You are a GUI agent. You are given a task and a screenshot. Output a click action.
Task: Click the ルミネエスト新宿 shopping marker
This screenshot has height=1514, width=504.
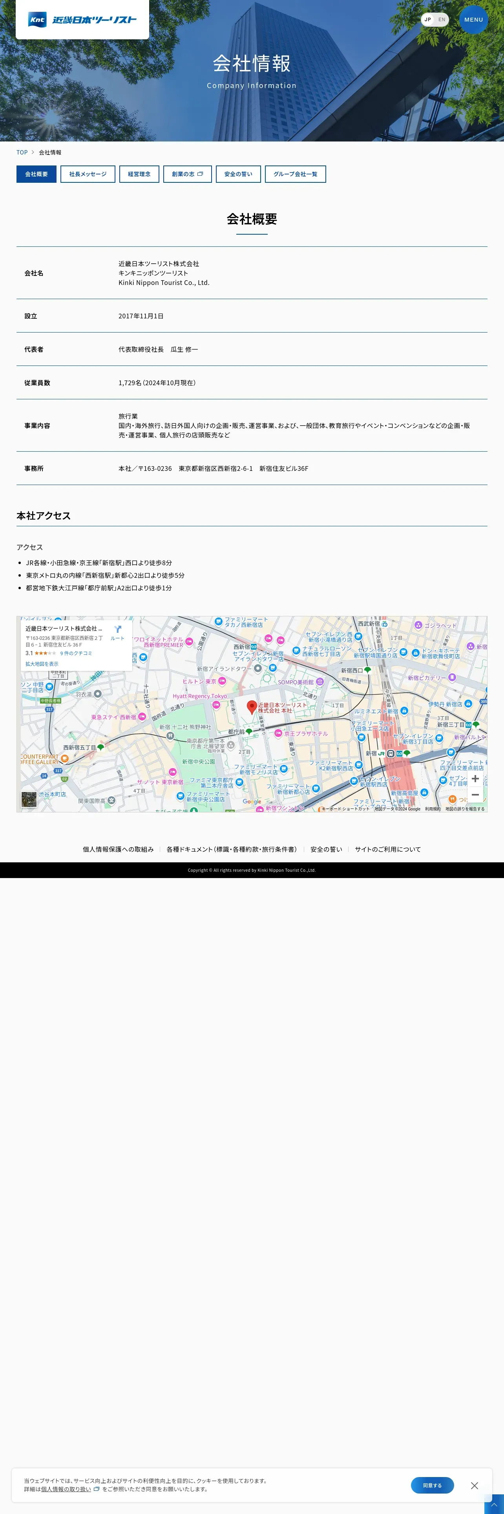(404, 711)
